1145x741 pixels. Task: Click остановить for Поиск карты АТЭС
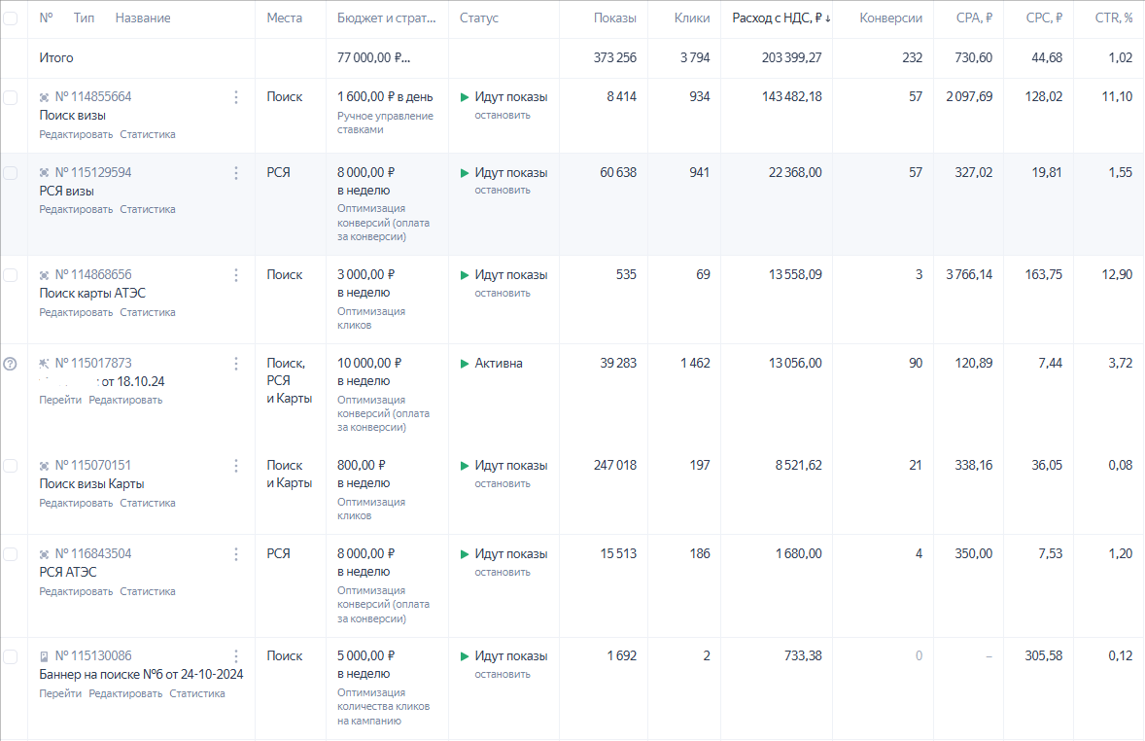pyautogui.click(x=503, y=294)
